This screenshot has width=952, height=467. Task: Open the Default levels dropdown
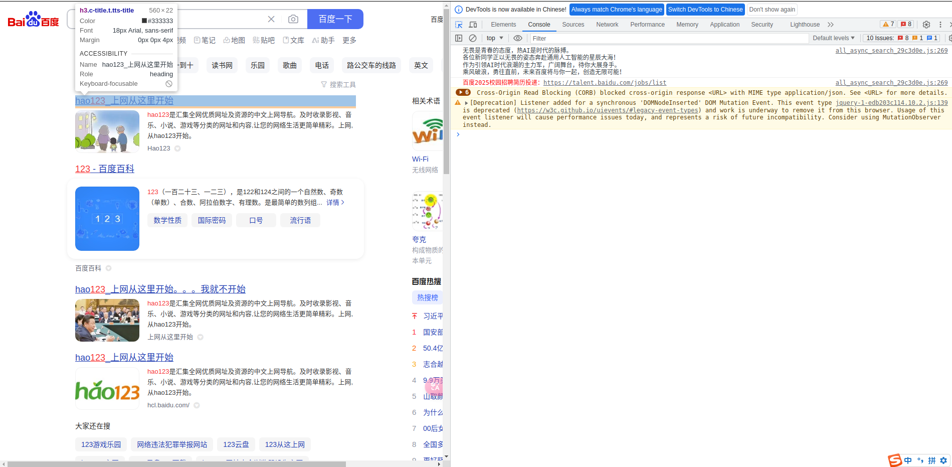tap(833, 38)
